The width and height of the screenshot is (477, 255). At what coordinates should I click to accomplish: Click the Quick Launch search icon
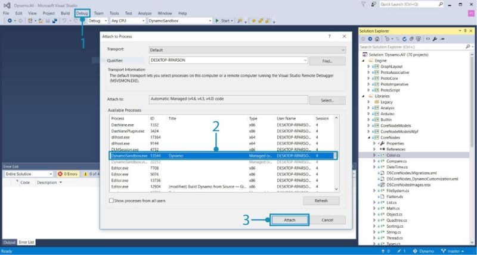click(441, 4)
